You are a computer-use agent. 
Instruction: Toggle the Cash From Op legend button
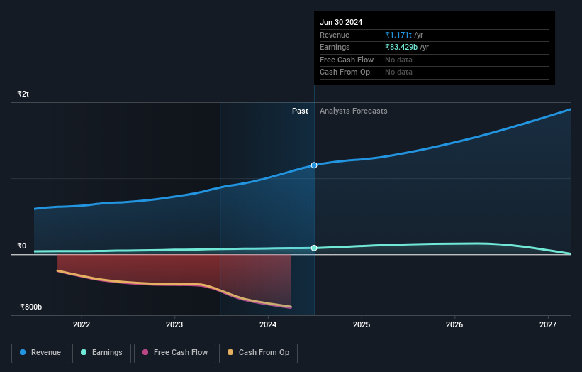[258, 353]
